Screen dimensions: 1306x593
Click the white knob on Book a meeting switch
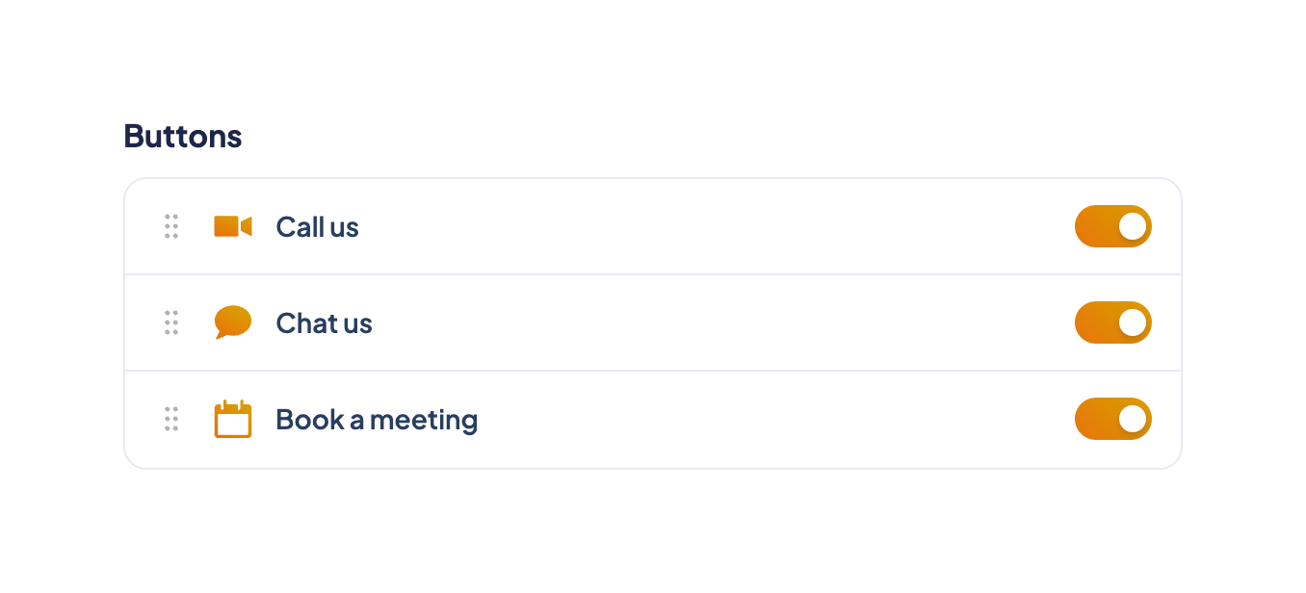pos(1133,419)
